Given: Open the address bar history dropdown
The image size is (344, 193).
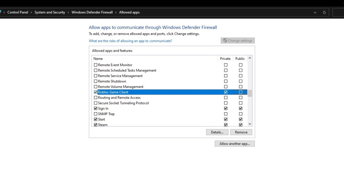Looking at the screenshot, I should (315, 13).
